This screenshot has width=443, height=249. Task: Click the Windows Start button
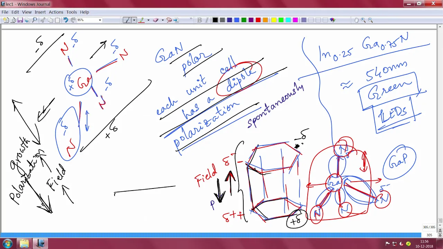click(x=7, y=243)
